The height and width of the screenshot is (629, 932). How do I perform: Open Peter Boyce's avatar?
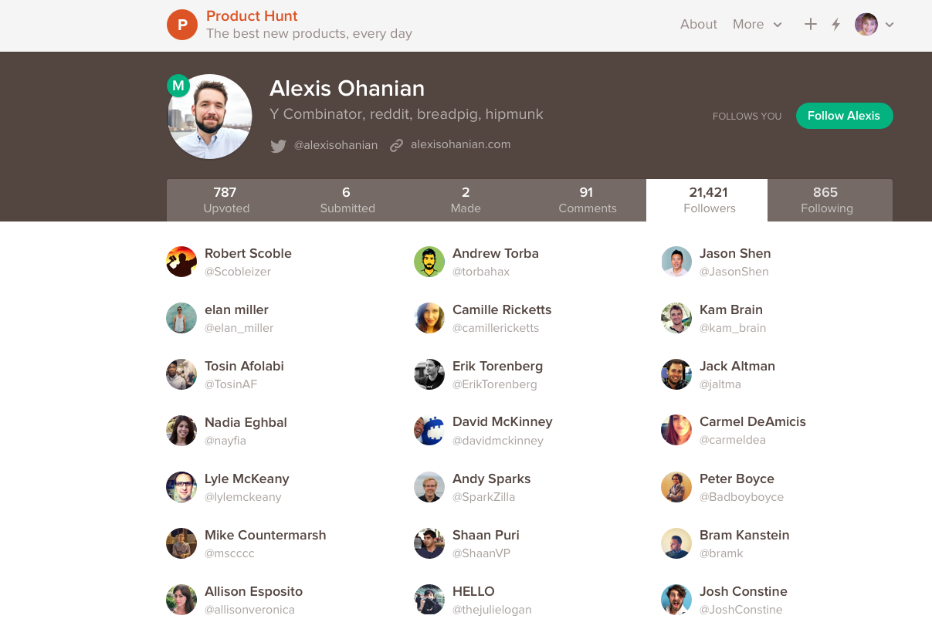tap(676, 487)
